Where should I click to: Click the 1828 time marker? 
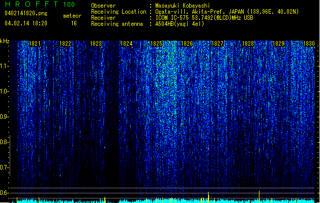tap(248, 43)
